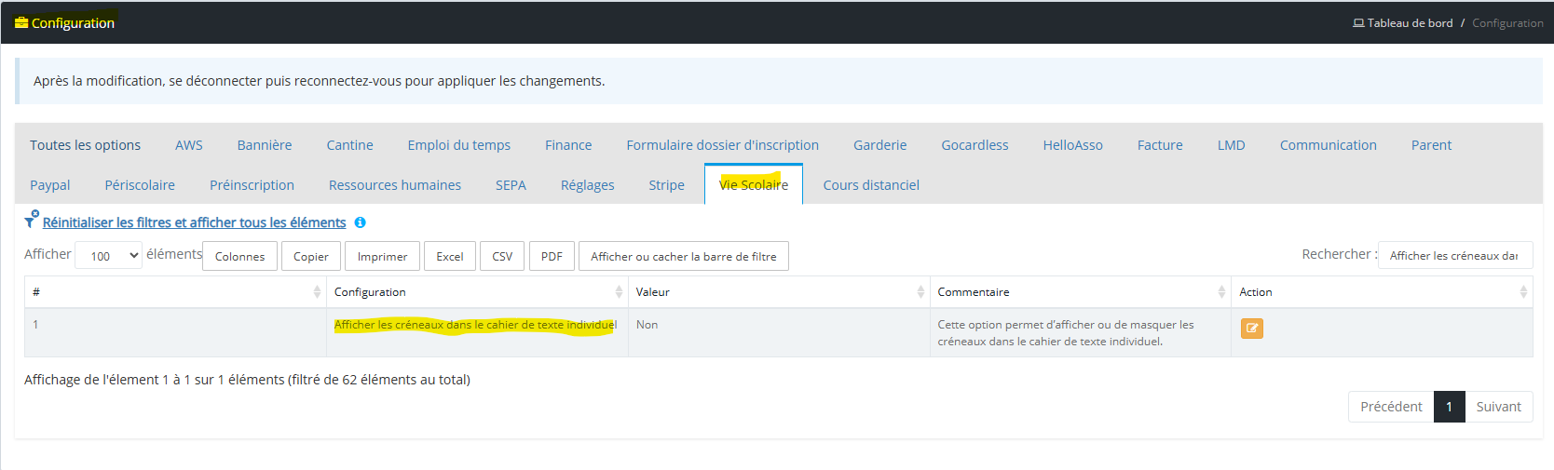Sort by the Valeur column arrows

click(920, 292)
